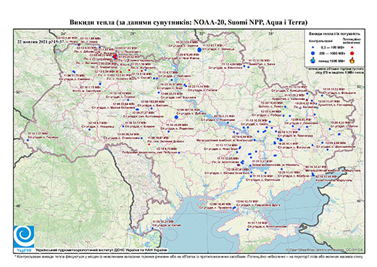Select the blue marker near the Danube delta
The image size is (377, 267).
[x=153, y=228]
